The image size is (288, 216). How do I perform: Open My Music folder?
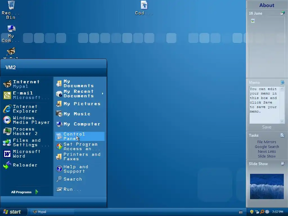click(x=80, y=114)
